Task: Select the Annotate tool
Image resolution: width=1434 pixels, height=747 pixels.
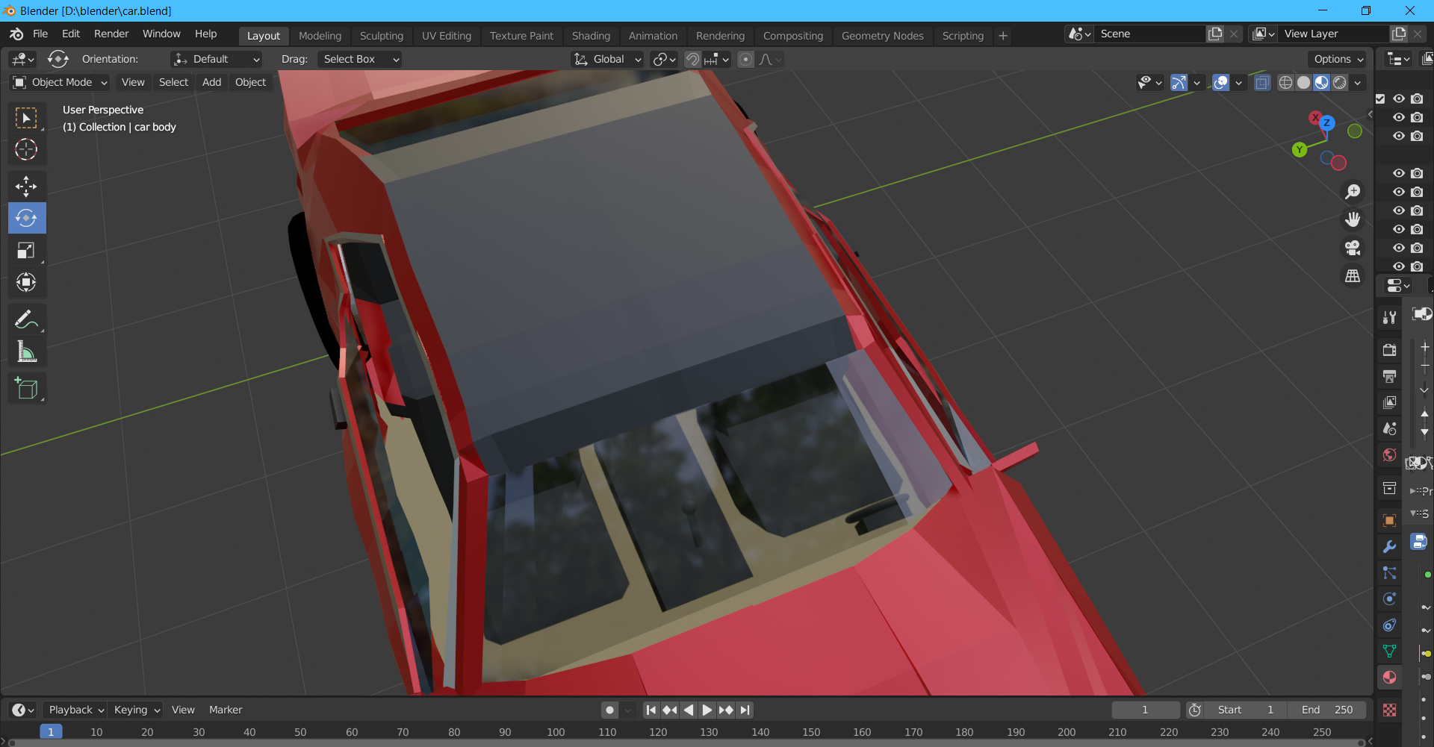Action: (x=26, y=320)
